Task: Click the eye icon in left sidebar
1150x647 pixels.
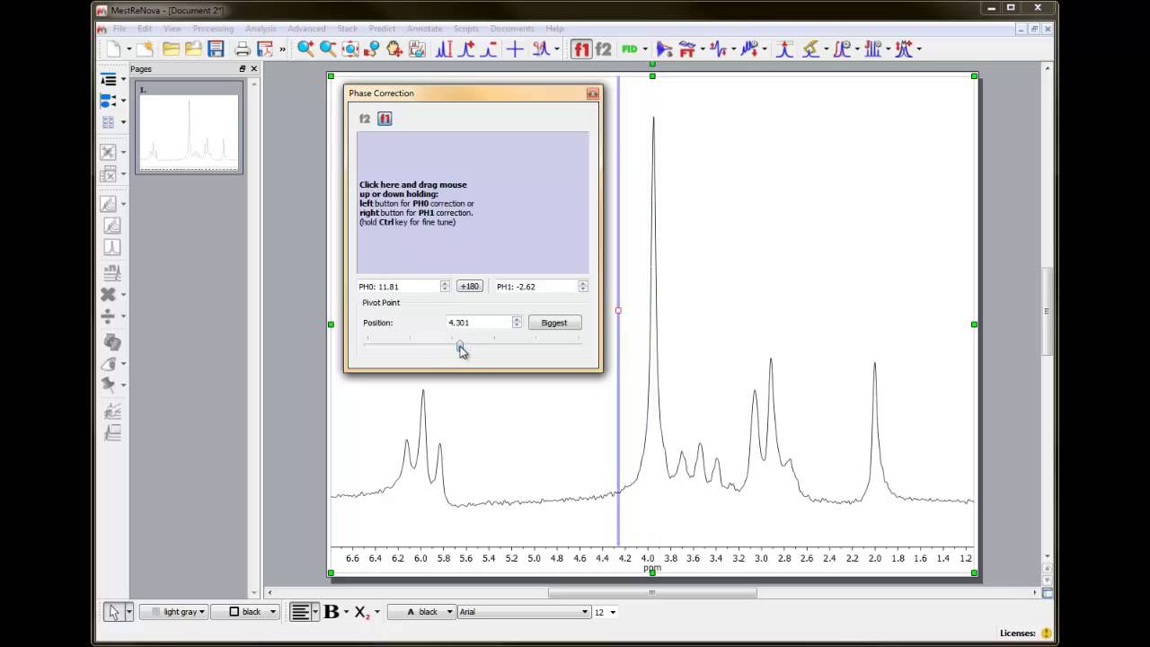Action: (x=110, y=364)
